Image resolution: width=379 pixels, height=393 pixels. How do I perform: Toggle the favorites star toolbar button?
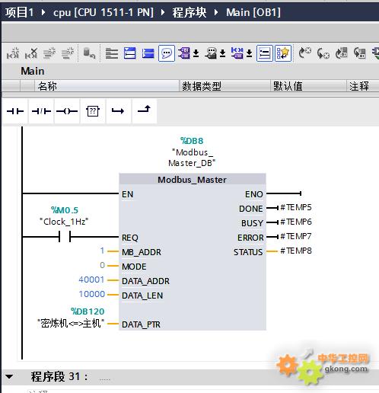[x=283, y=53]
